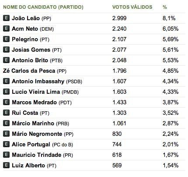188x177 pixels.
Task: Select the E icon beside Pelegrino
Action: pyautogui.click(x=6, y=39)
